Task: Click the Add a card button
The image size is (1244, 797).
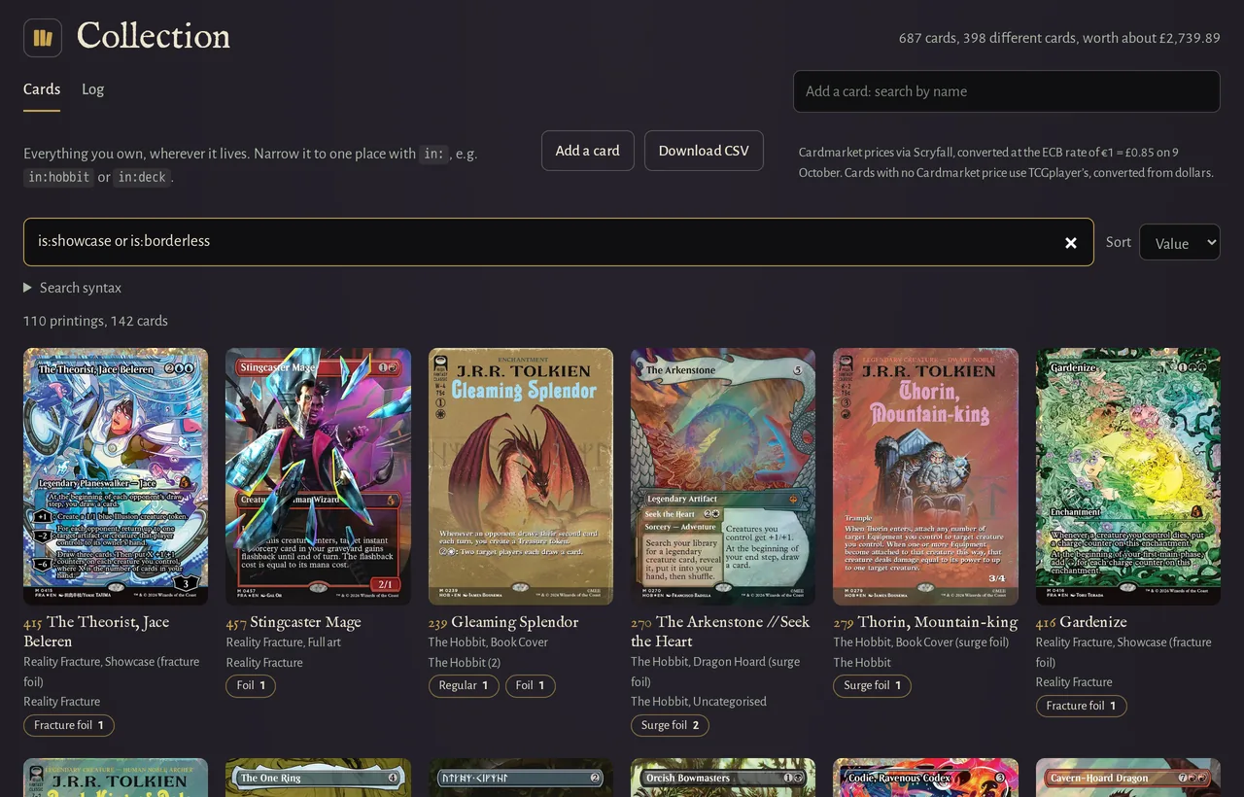Action: [588, 151]
